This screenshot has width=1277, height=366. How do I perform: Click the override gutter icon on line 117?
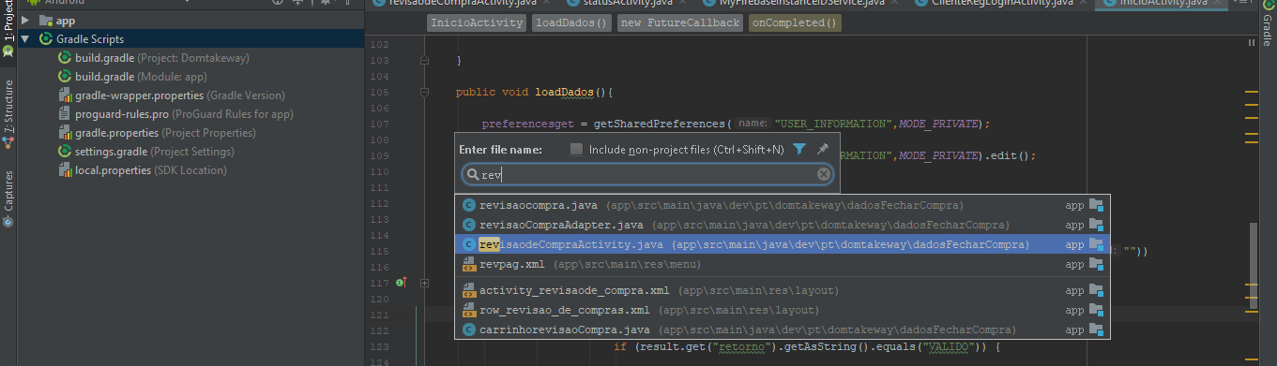coord(401,283)
